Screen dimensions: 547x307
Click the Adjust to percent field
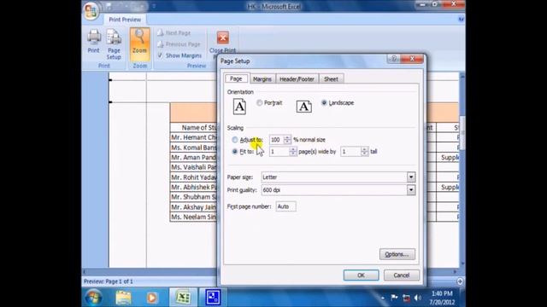(276, 140)
